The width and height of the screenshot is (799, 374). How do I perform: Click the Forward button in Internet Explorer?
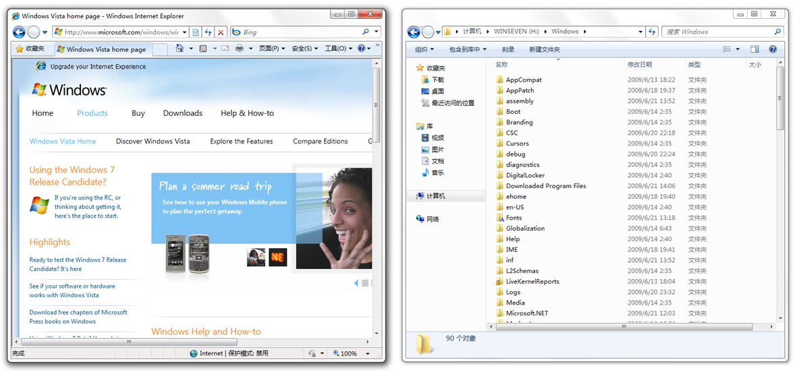34,32
